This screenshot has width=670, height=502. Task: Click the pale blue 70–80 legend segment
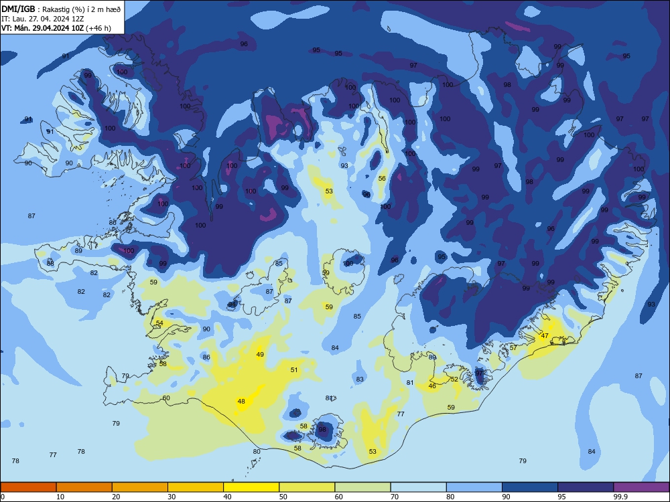click(x=419, y=487)
